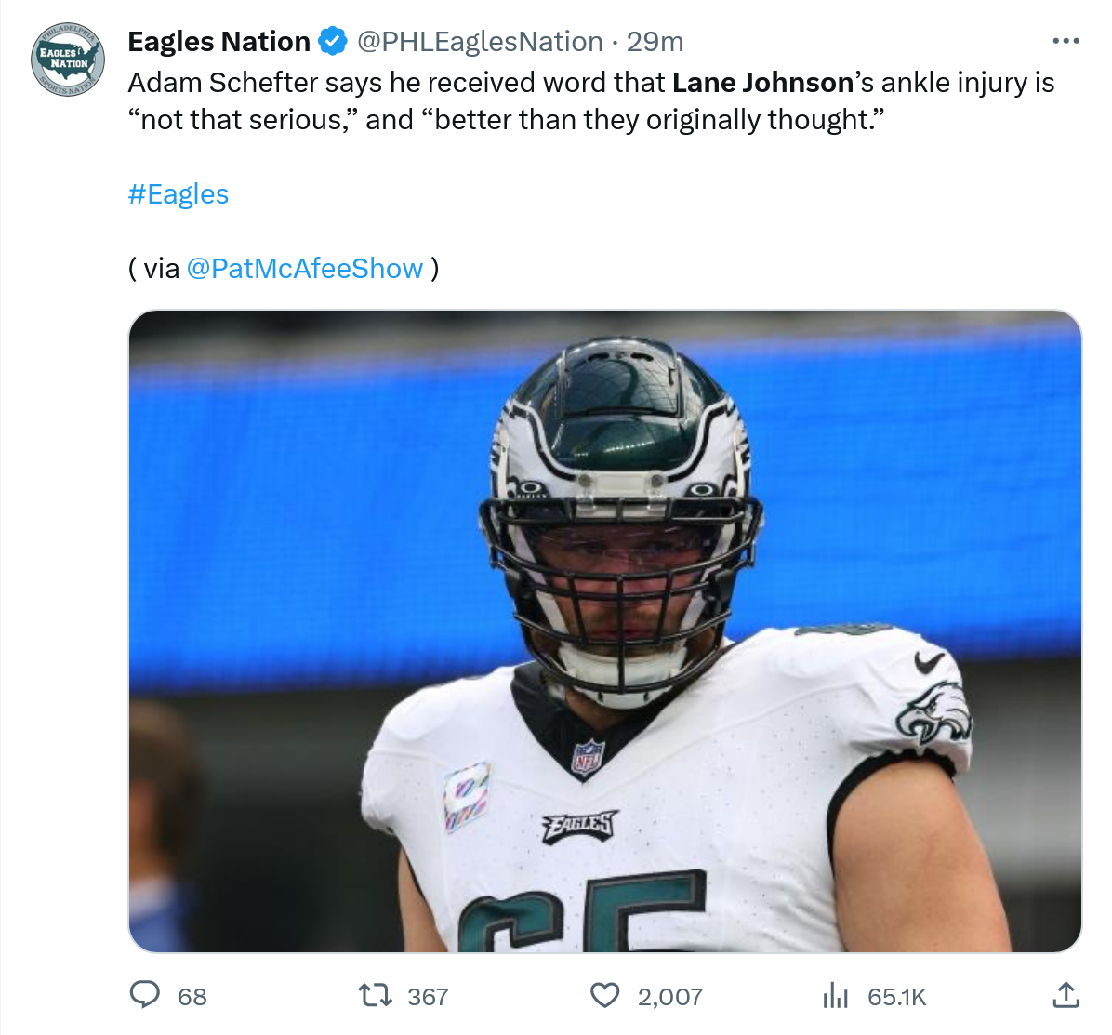Open the view analytics bar chart icon

[x=835, y=996]
